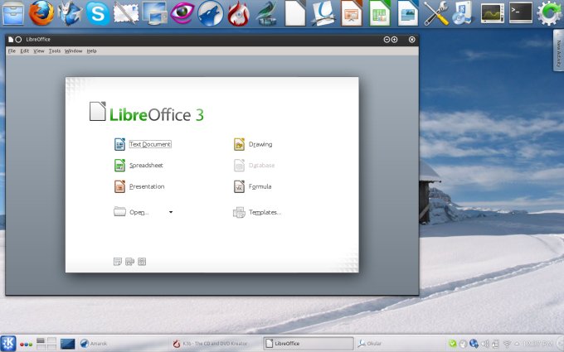Create a new Spreadsheet

(139, 165)
